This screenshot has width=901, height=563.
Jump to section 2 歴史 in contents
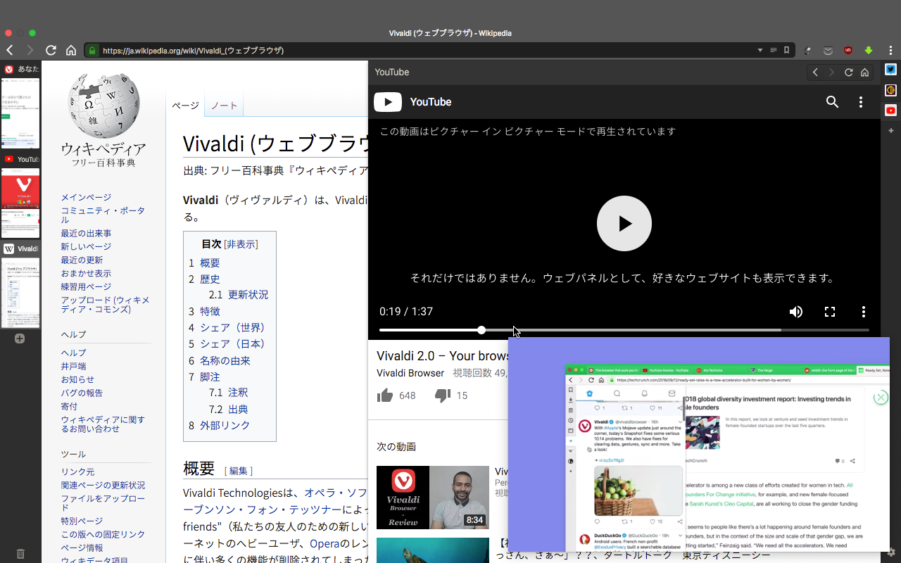[204, 279]
